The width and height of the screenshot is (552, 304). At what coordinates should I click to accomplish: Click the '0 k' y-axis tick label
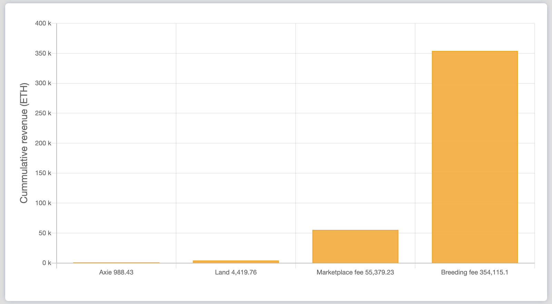click(x=47, y=263)
